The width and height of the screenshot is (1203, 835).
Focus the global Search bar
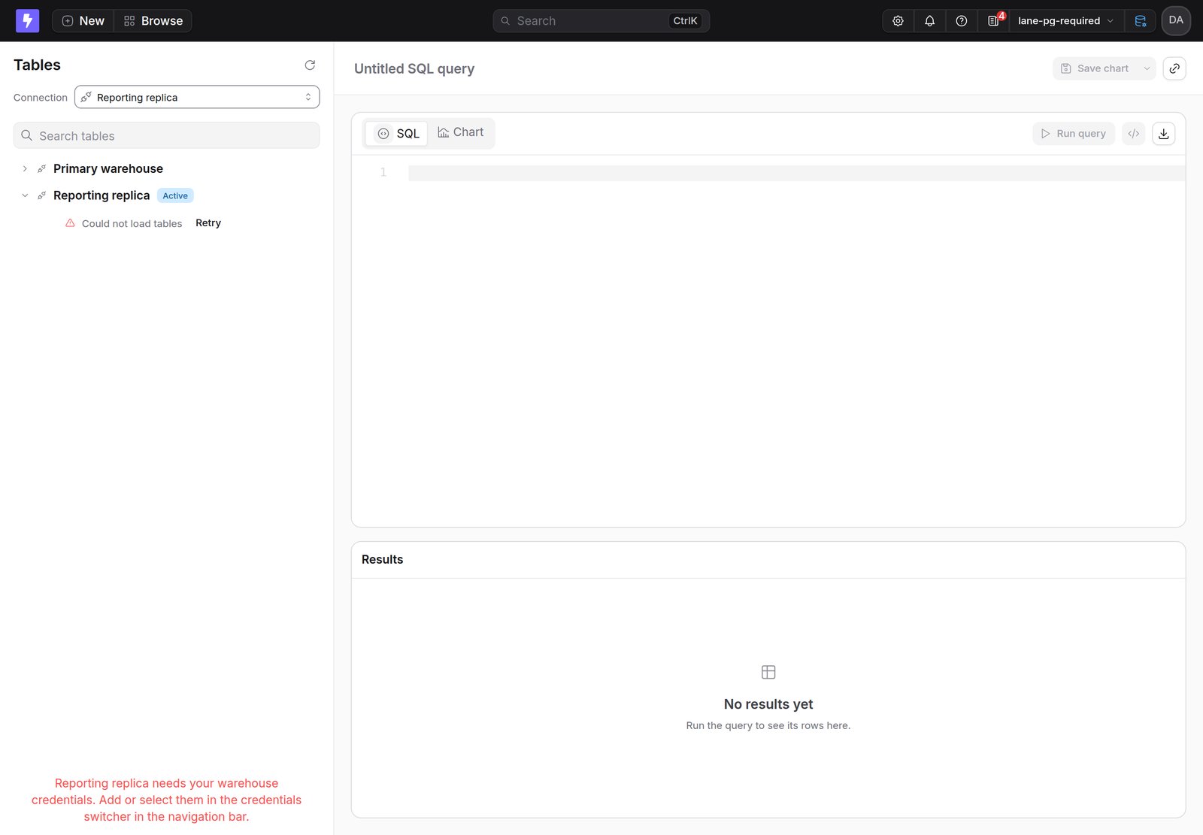click(x=601, y=21)
